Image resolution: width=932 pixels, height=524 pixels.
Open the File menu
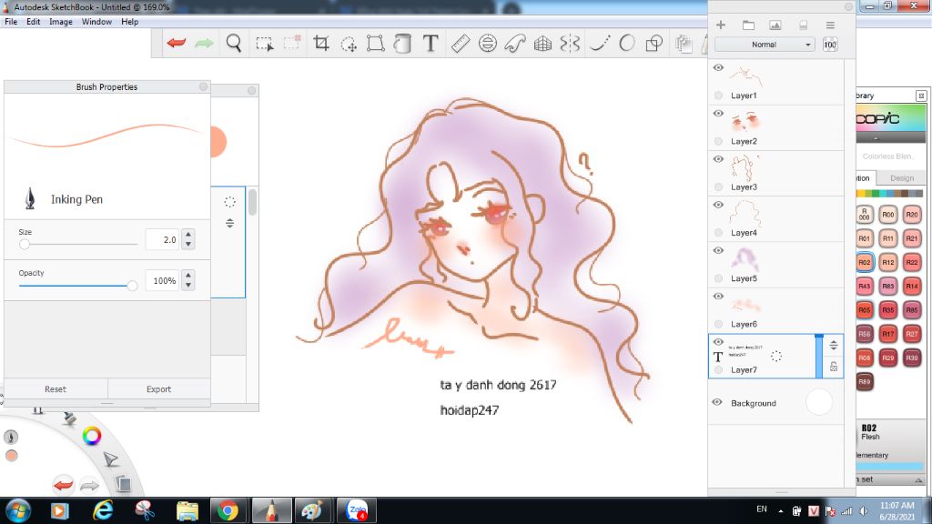click(x=11, y=22)
